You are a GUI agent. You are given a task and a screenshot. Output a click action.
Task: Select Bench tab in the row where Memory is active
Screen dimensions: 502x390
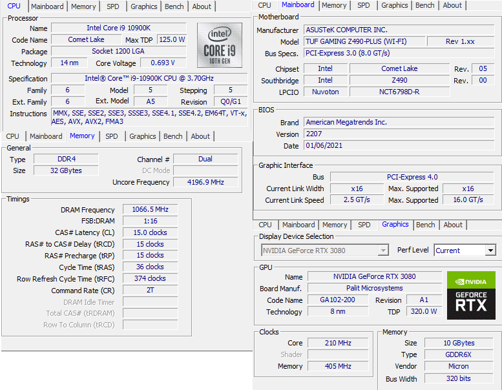[173, 136]
